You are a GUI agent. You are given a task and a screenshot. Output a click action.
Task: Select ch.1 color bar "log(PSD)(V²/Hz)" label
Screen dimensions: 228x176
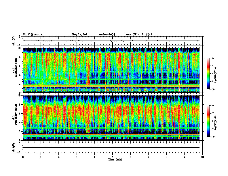tap(216, 75)
